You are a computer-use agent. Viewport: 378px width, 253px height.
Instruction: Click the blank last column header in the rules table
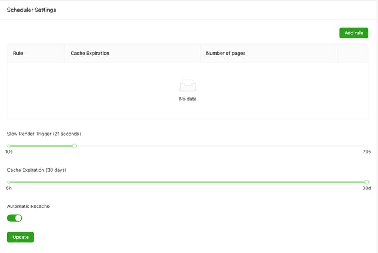353,54
